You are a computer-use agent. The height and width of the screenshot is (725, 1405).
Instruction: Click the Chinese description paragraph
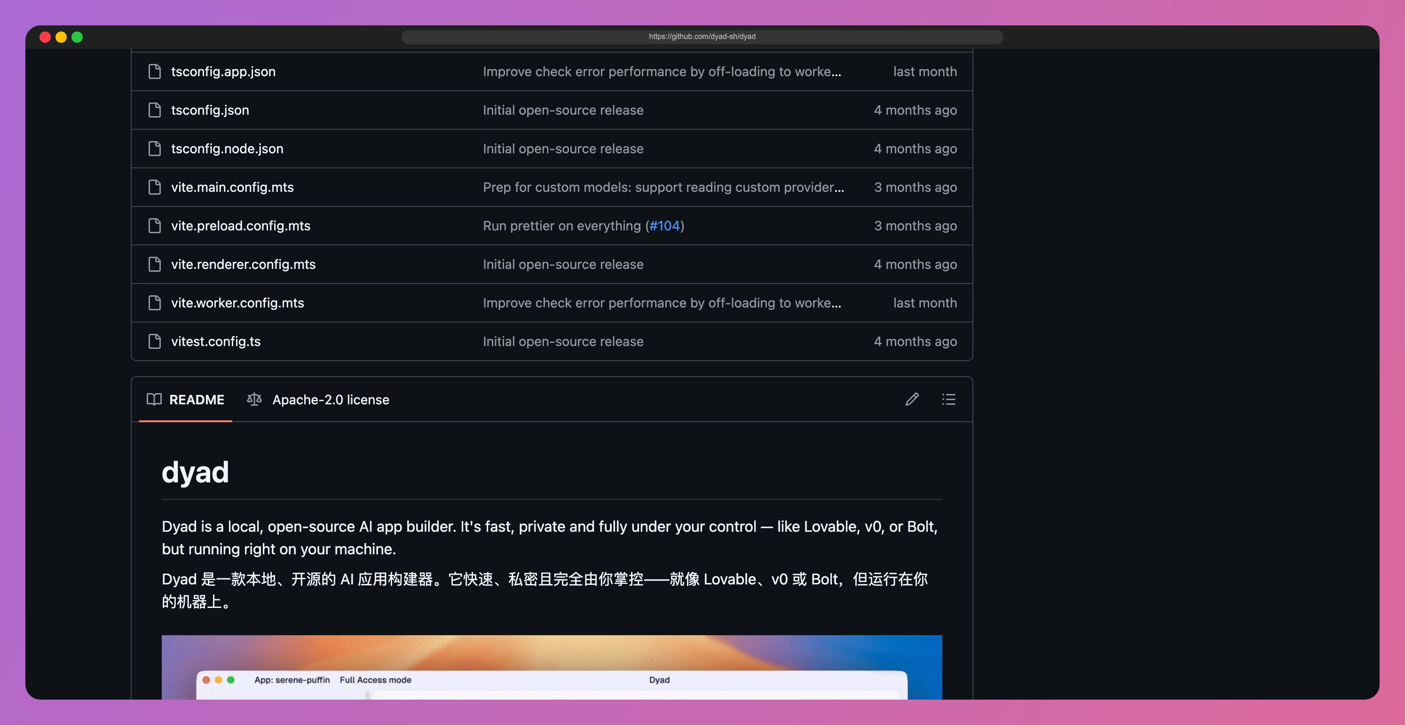pos(545,590)
